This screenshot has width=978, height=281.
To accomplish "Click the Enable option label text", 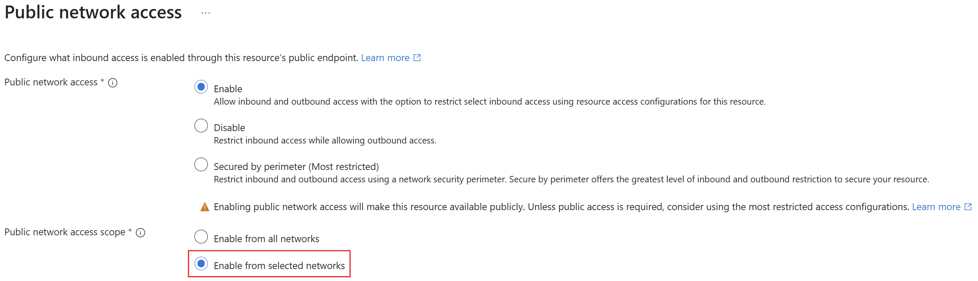I will (x=228, y=88).
